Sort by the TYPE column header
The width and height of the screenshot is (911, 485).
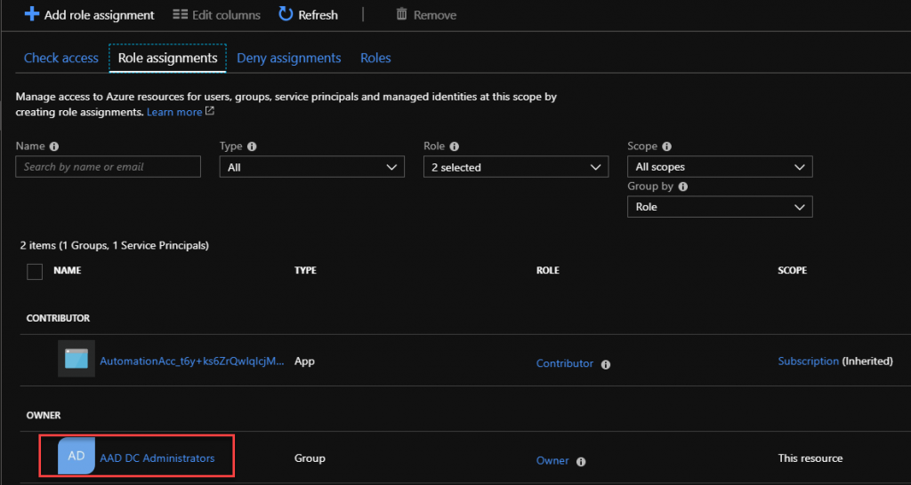(306, 270)
